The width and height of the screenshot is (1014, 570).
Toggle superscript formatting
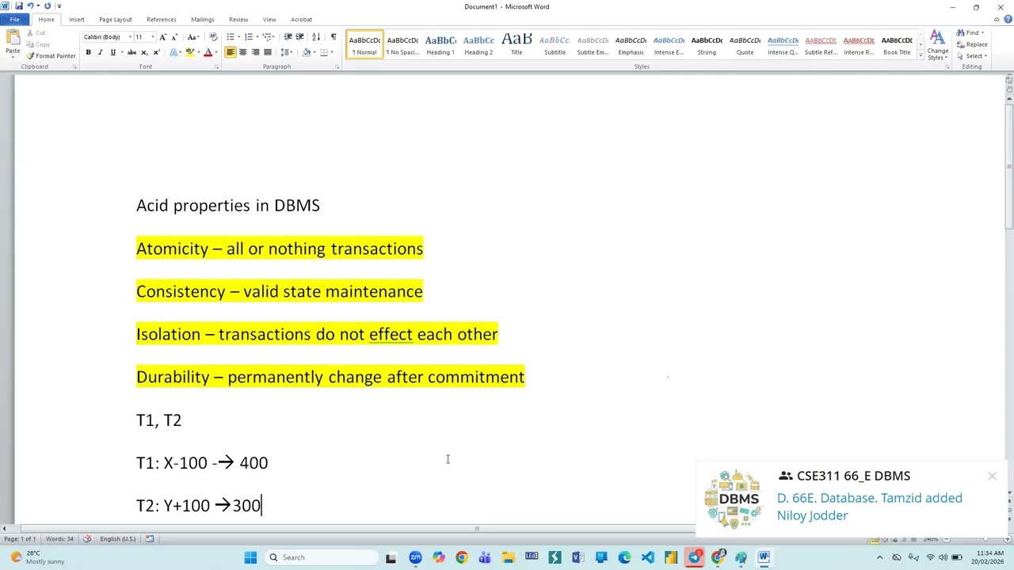155,52
